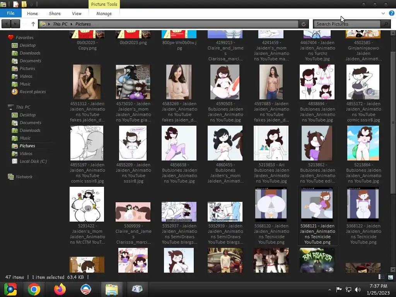Show hidden tray icons with the arrow
The width and height of the screenshot is (396, 297).
(x=329, y=290)
